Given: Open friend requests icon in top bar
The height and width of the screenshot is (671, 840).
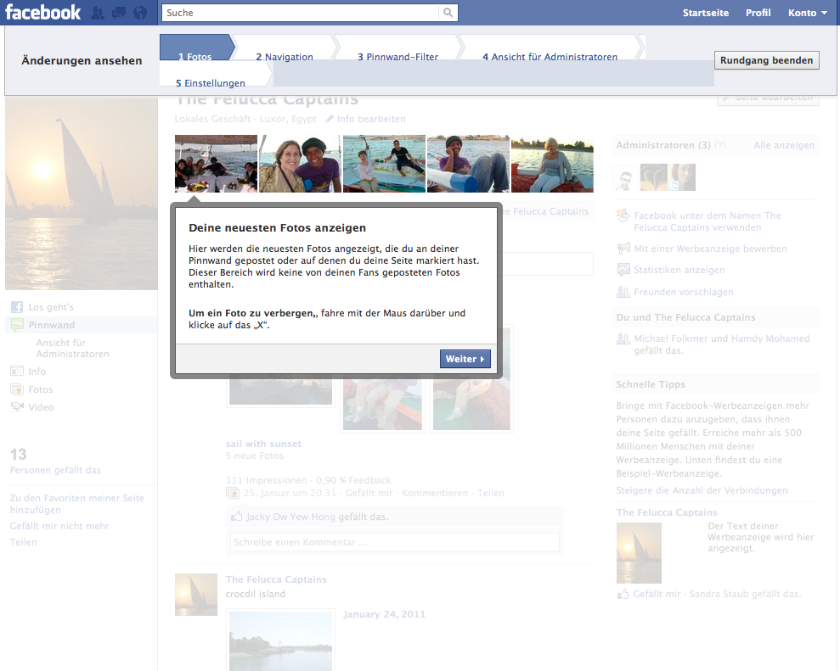Looking at the screenshot, I should tap(98, 13).
